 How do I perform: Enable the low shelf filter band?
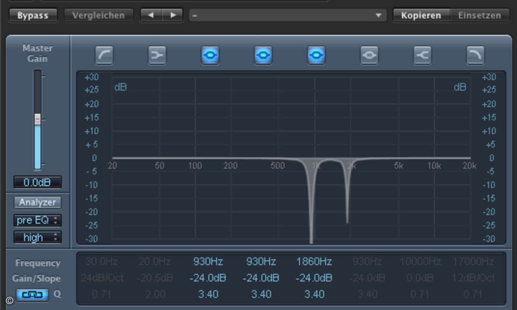157,55
